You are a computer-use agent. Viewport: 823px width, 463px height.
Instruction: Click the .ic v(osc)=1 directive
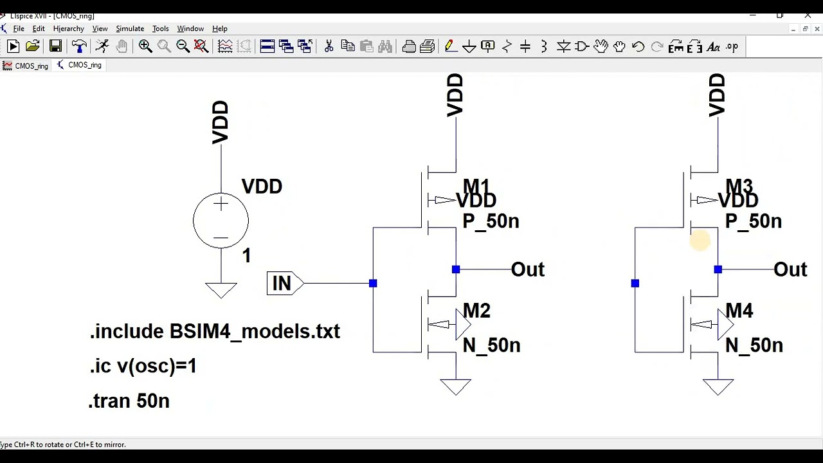[143, 366]
